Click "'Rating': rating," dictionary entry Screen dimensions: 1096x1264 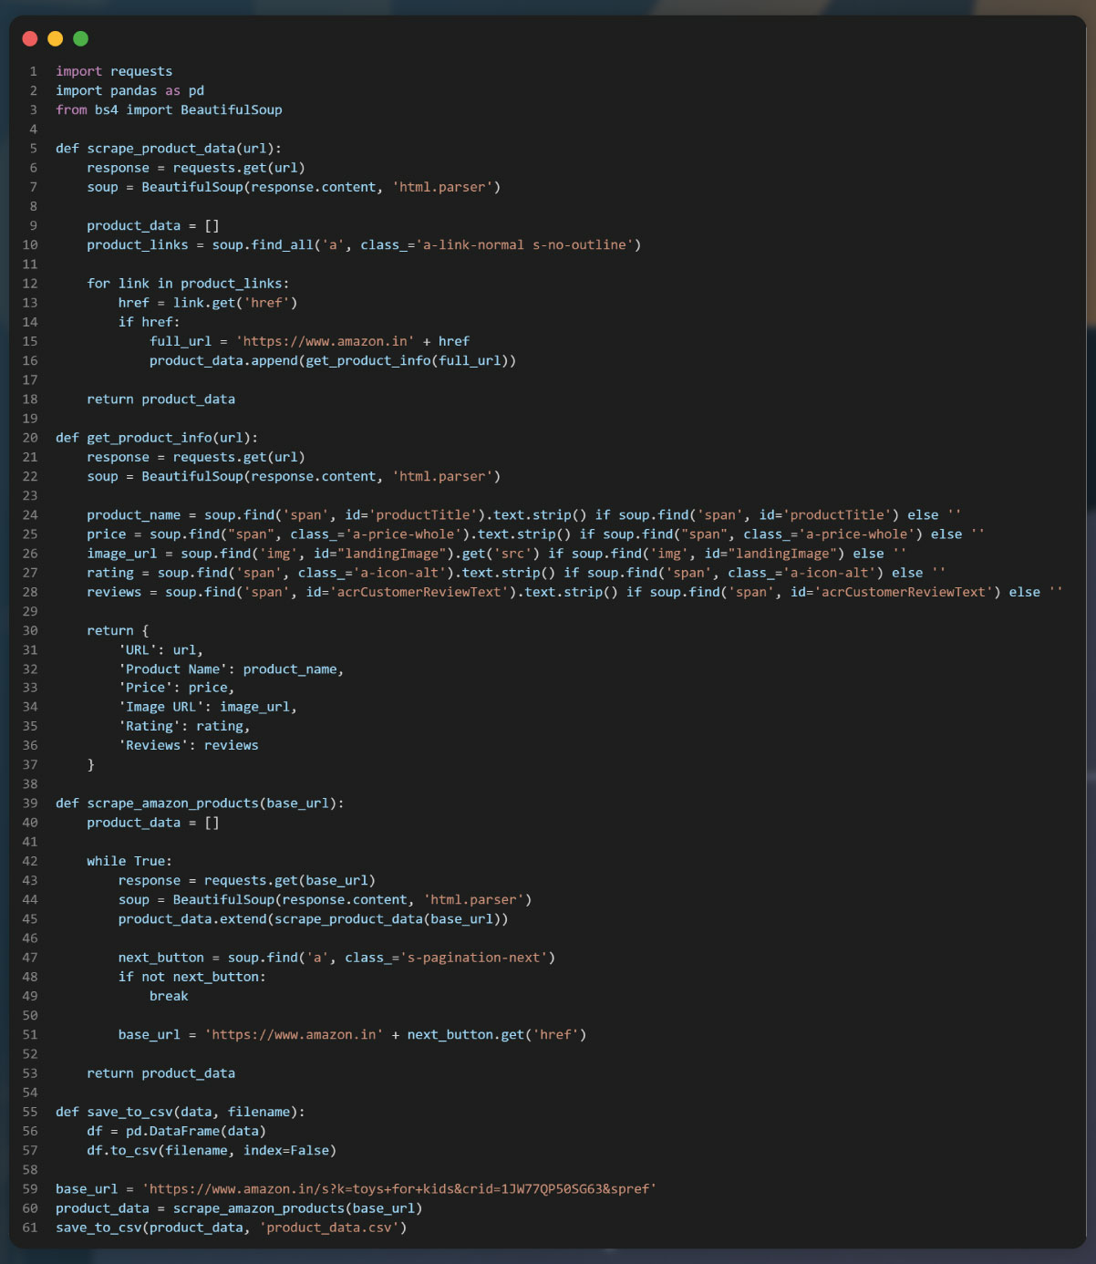click(x=184, y=726)
